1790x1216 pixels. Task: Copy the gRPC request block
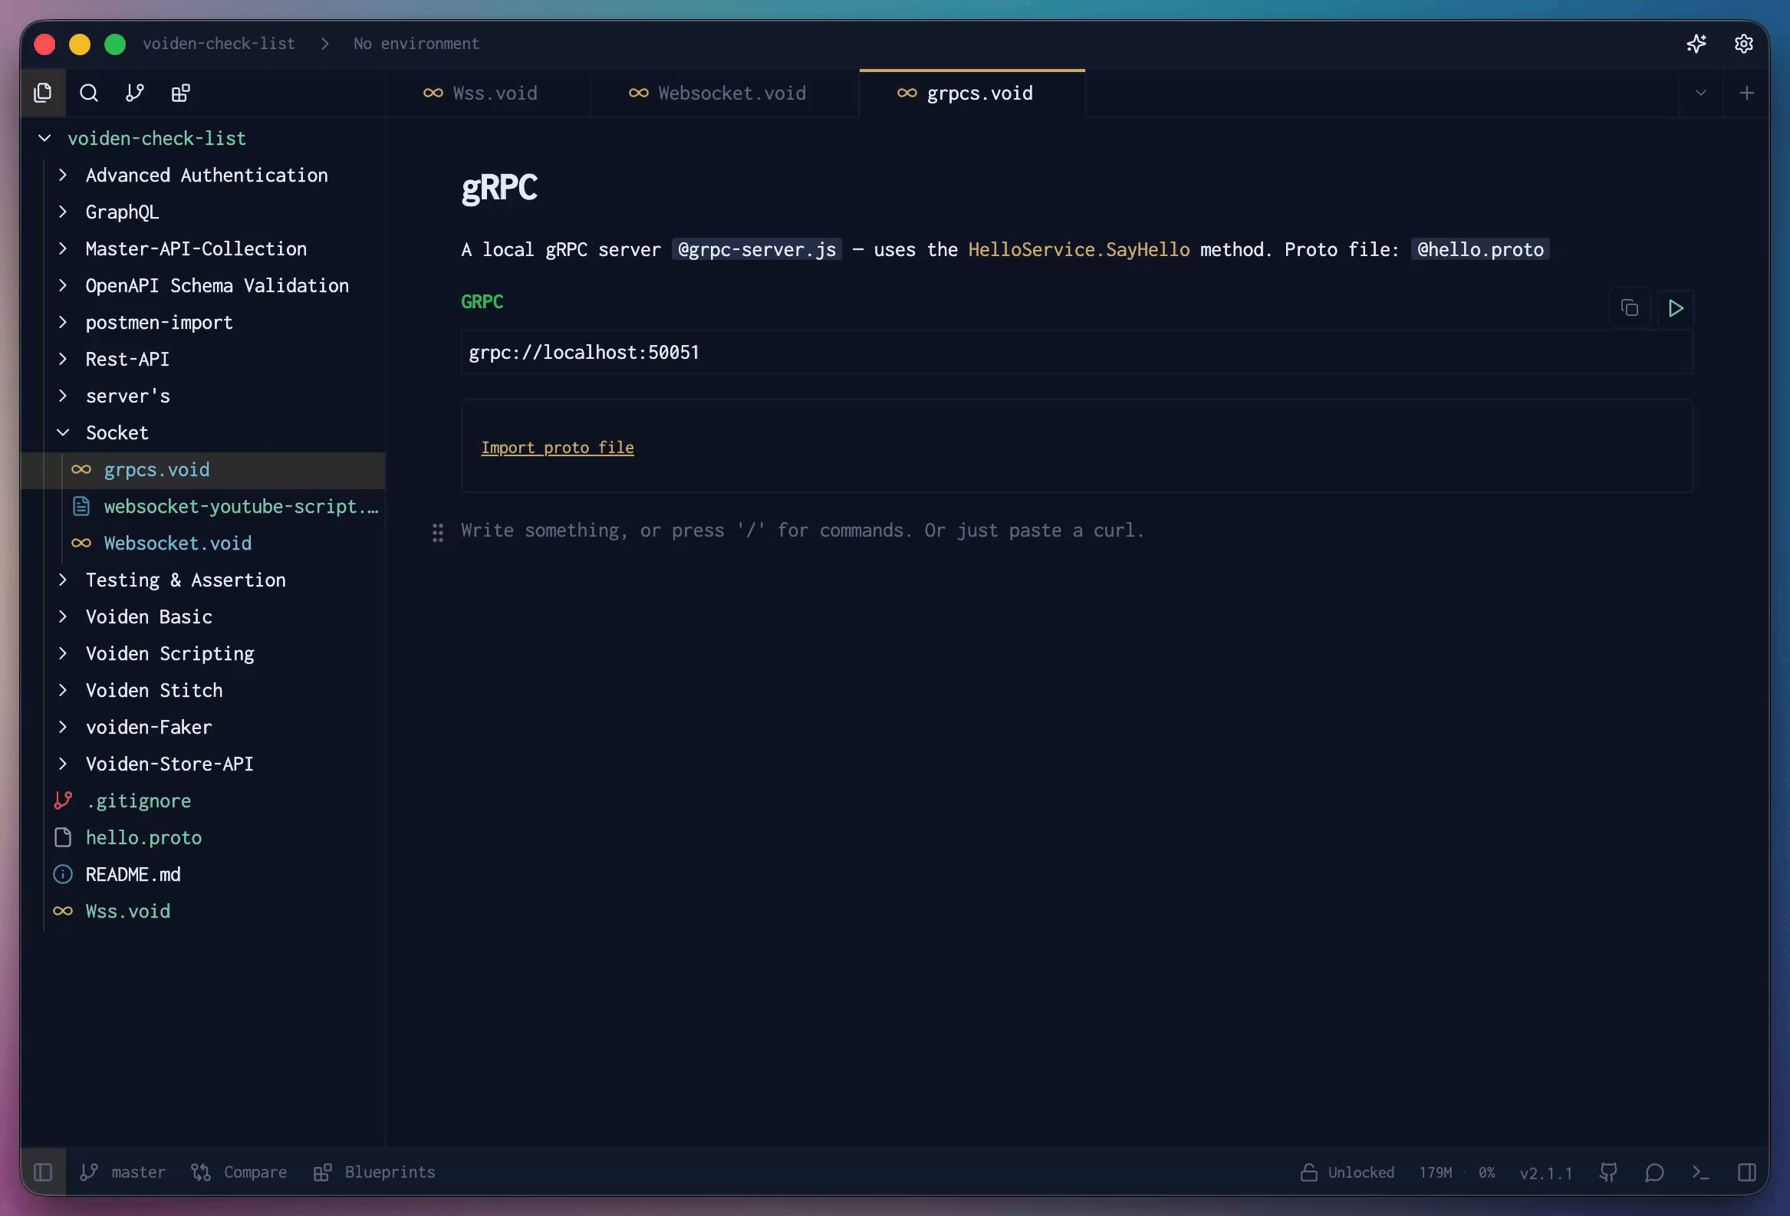click(1629, 308)
